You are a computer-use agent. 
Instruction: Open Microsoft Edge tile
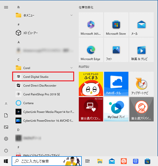[91, 50]
